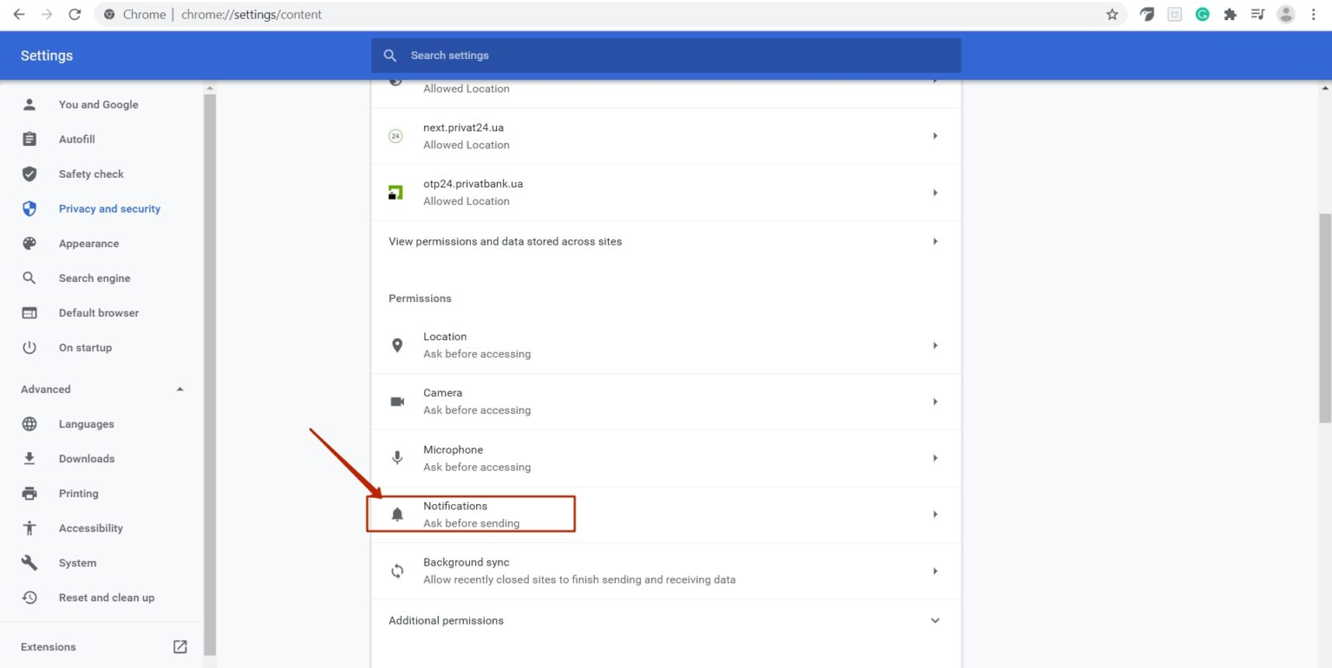Open Extensions external link
This screenshot has height=668, width=1332.
pos(180,647)
